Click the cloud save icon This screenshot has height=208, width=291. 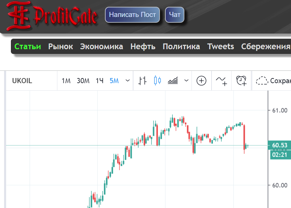pos(262,80)
